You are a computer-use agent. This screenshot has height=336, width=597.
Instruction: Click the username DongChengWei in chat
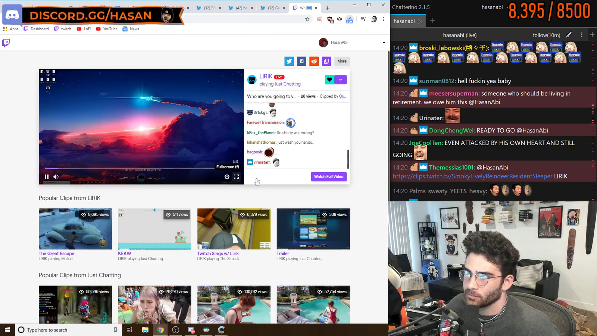tap(452, 130)
